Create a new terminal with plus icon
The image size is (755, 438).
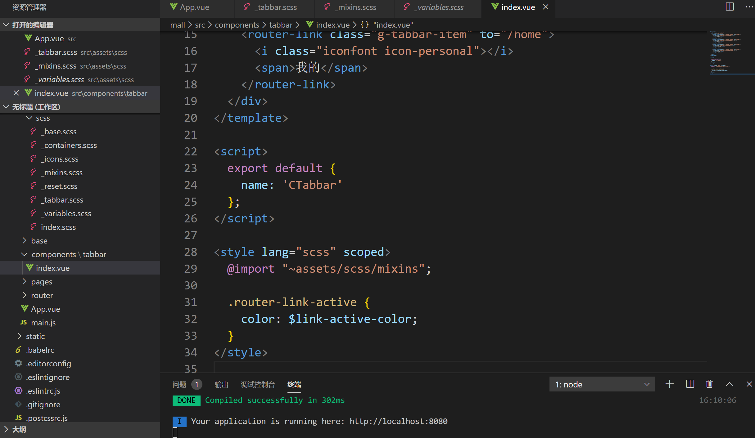670,384
